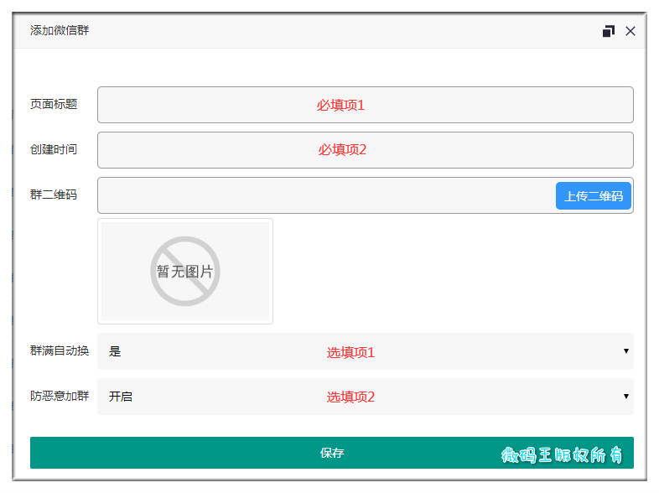Click the green 保存 button
The image size is (659, 493).
(x=332, y=453)
